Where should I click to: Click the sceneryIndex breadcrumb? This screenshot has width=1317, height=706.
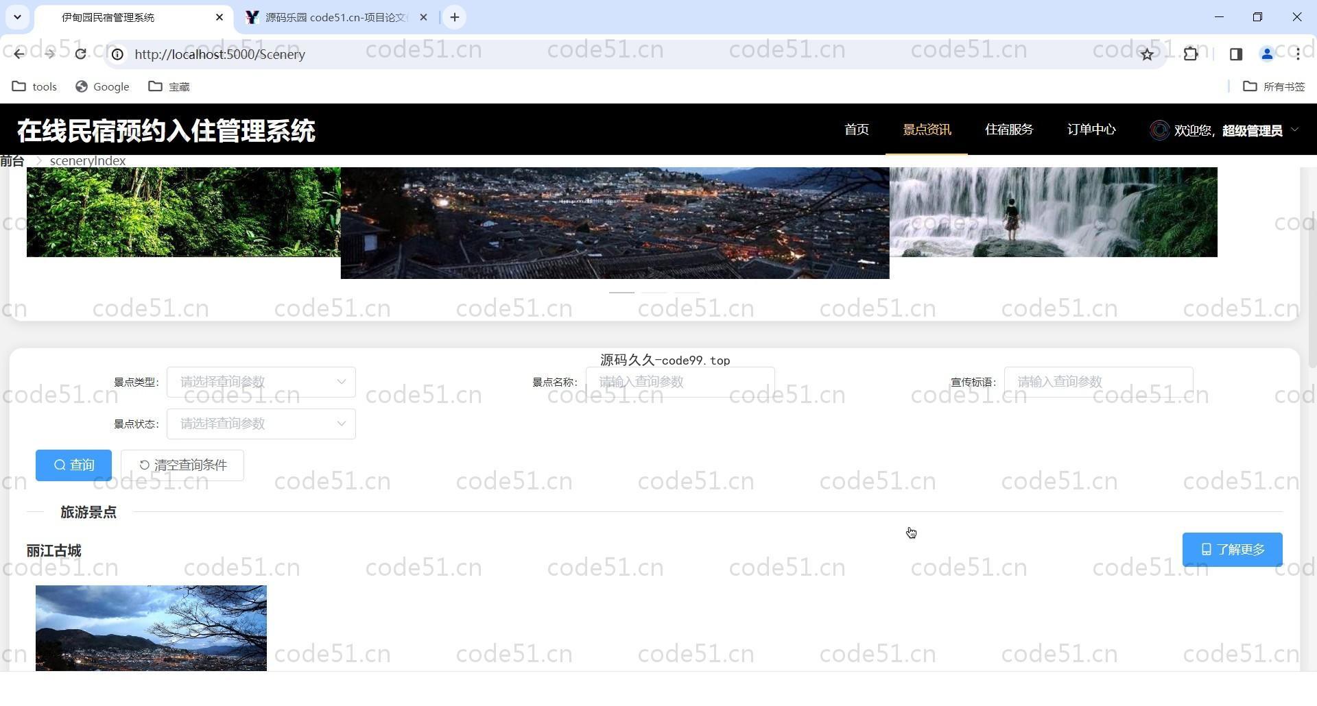(88, 161)
